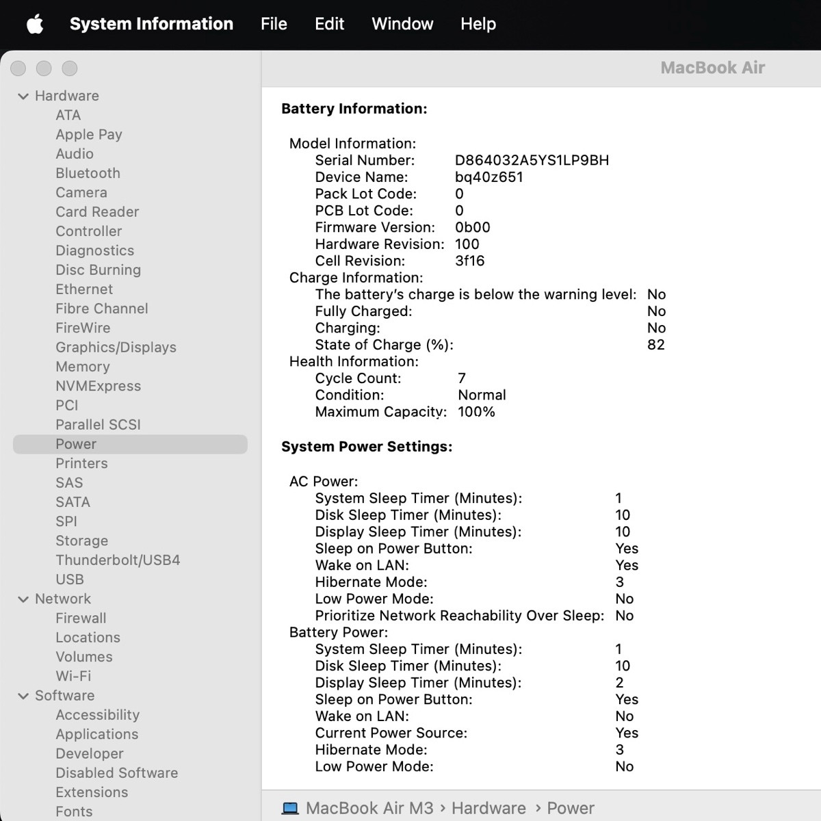The width and height of the screenshot is (821, 821).
Task: Select Fonts under Software
Action: pyautogui.click(x=74, y=811)
